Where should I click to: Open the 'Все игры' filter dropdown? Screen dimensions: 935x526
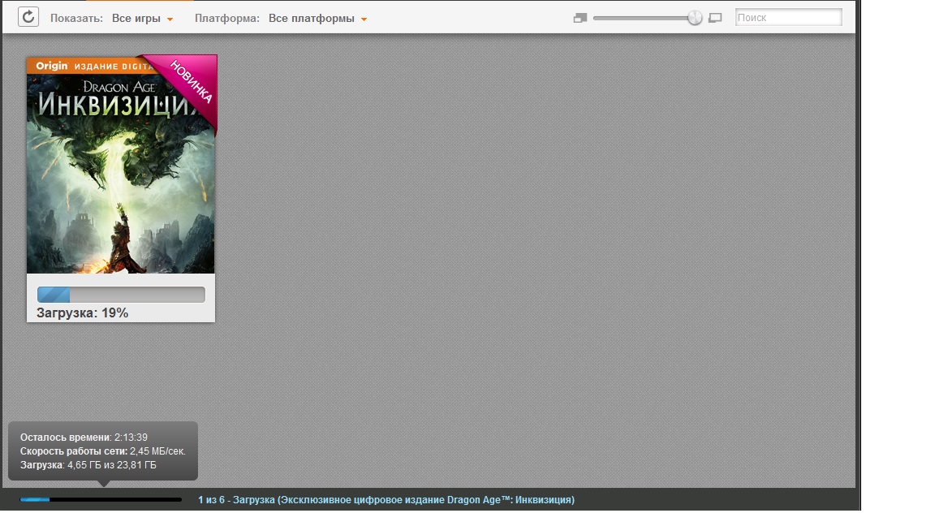[x=143, y=19]
